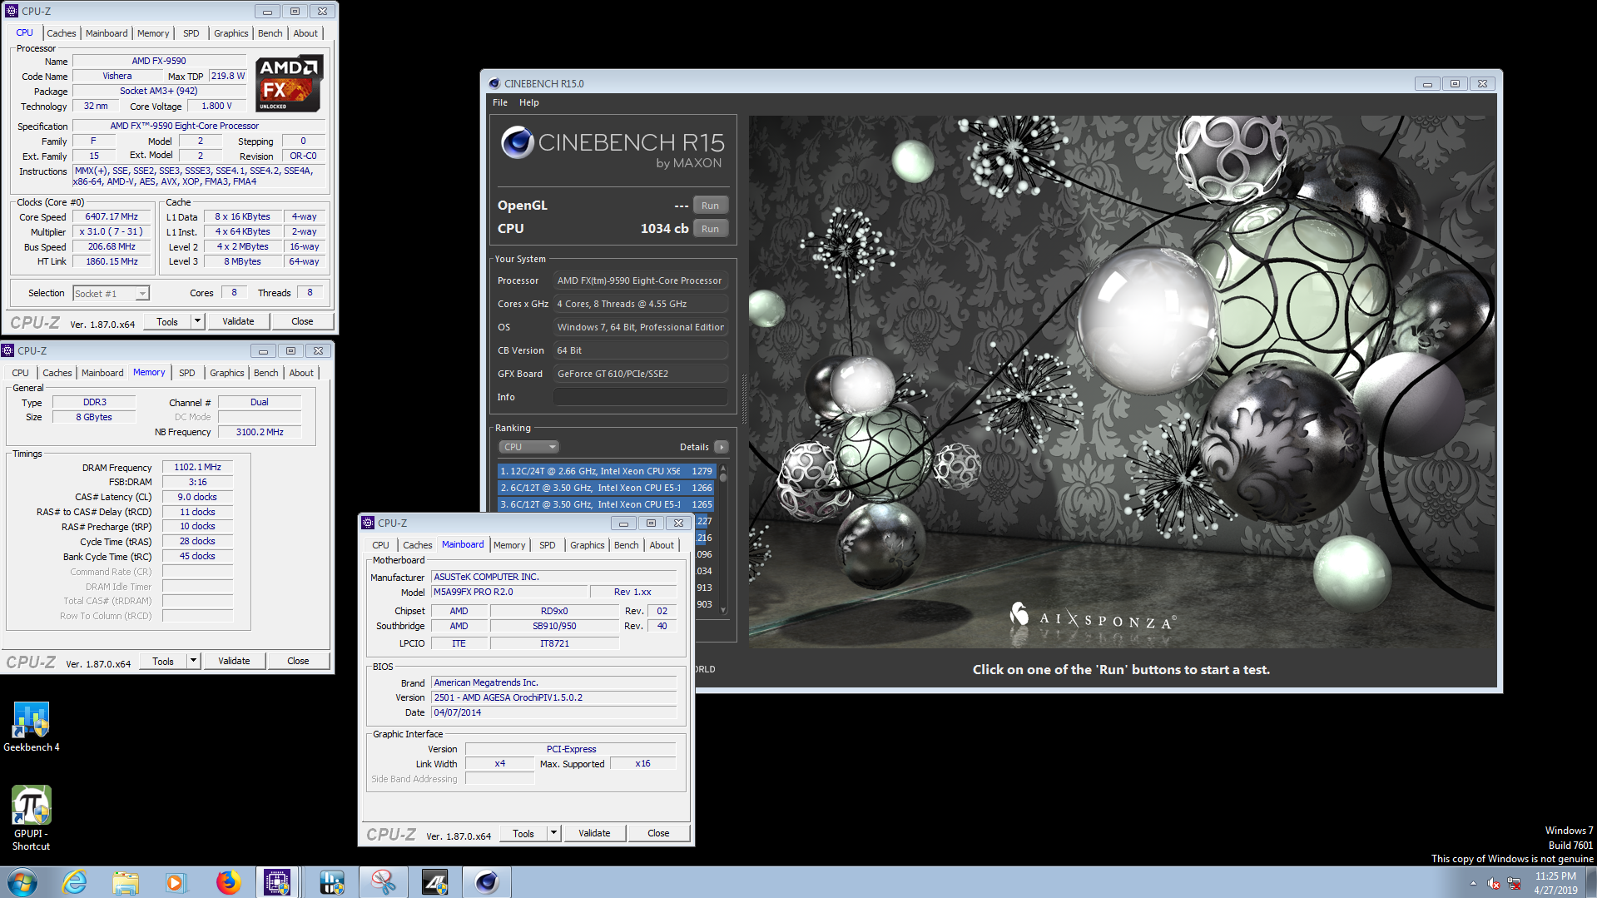Screen dimensions: 1597x898
Task: Select ranking row scoring 1265
Action: tap(606, 504)
